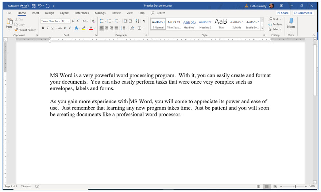Click the Sort icon
This screenshot has width=321, height=192.
[x=138, y=21]
